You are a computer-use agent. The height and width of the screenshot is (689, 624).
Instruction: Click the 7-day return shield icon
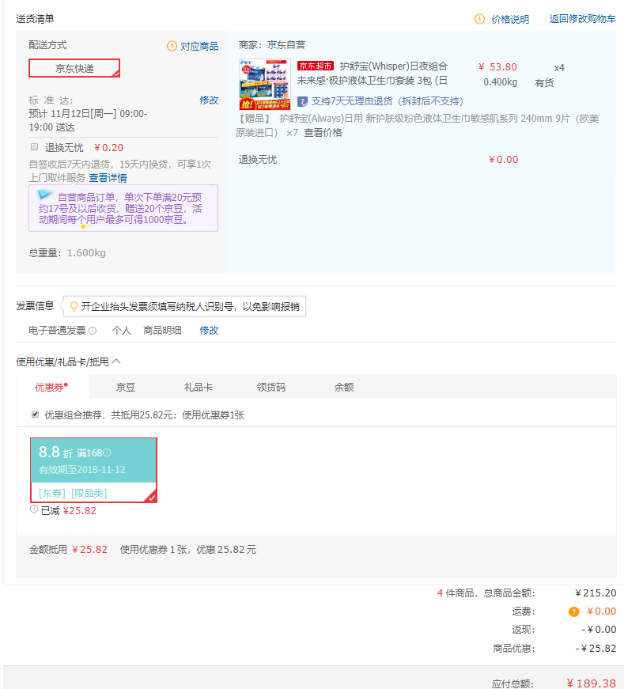302,101
